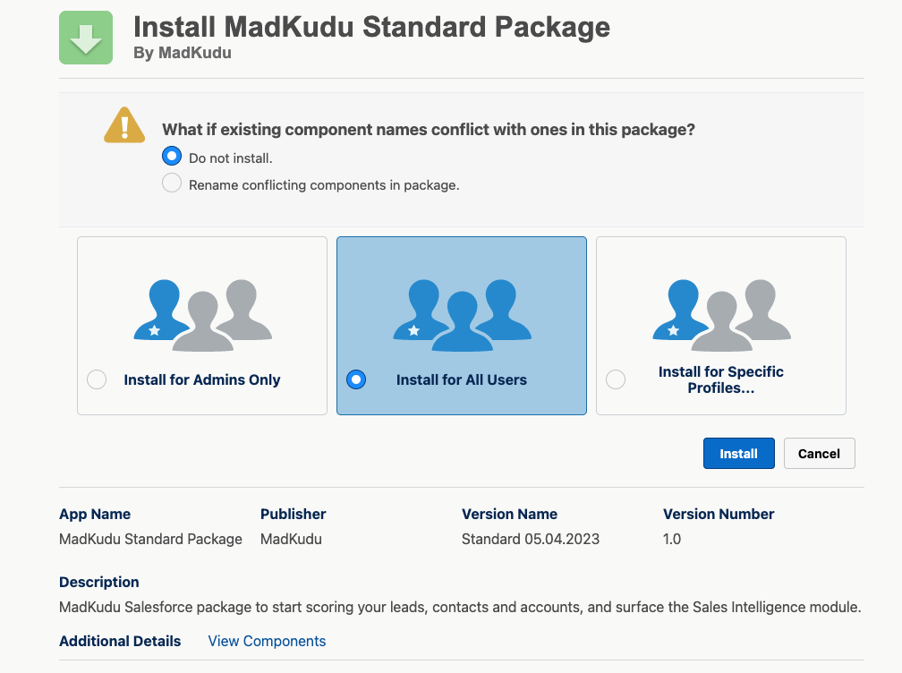902x673 pixels.
Task: Click the Admins Only people group icon
Action: 202,315
